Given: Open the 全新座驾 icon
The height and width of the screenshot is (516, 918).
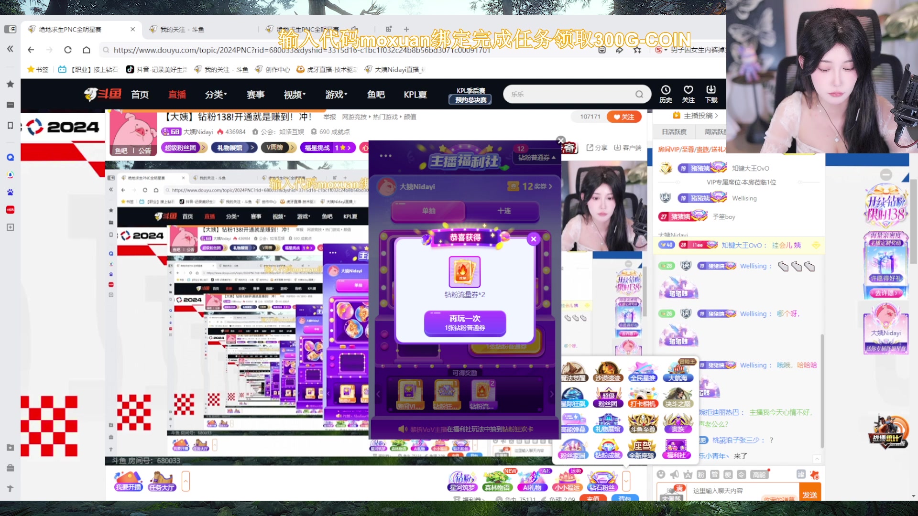Looking at the screenshot, I should [x=643, y=449].
